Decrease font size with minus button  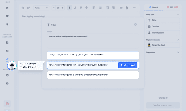click(x=53, y=8)
